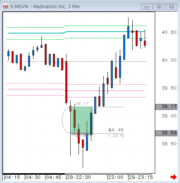Click the 39.17 price marker on axis

pos(166,107)
